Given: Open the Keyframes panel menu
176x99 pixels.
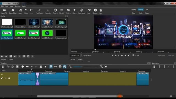Looking at the screenshot, I should 154,67.
